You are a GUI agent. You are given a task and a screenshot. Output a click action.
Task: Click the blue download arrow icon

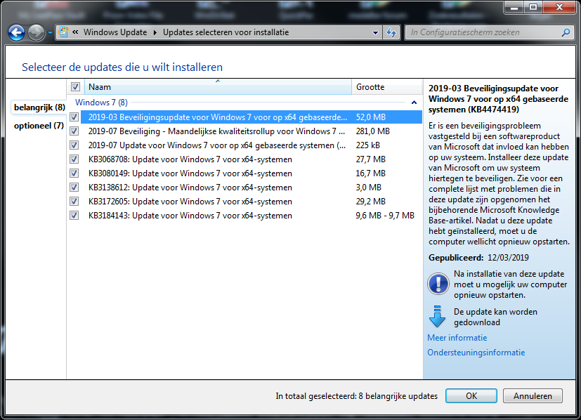tap(437, 316)
